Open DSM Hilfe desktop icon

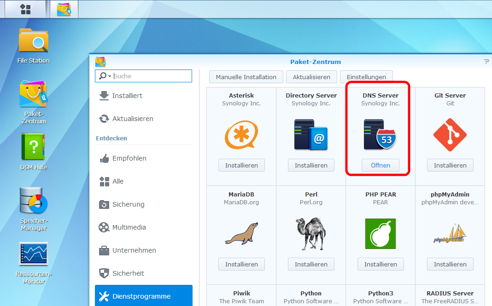pos(33,146)
